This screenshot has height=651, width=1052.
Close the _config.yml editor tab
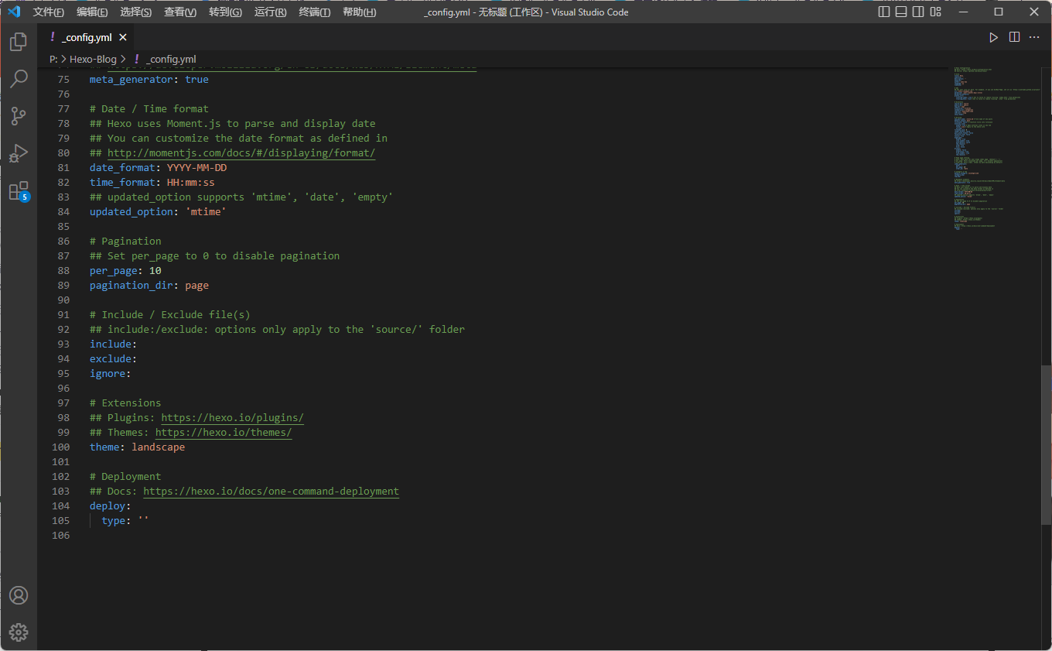(123, 37)
